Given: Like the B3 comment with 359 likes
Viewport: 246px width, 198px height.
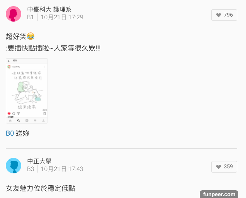Looking at the screenshot, I should coord(224,167).
